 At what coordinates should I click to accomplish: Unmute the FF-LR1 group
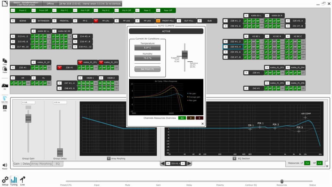point(96,21)
